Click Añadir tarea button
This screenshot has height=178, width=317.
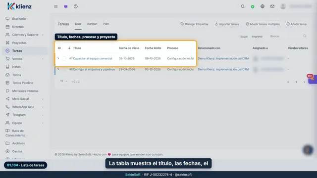click(296, 24)
